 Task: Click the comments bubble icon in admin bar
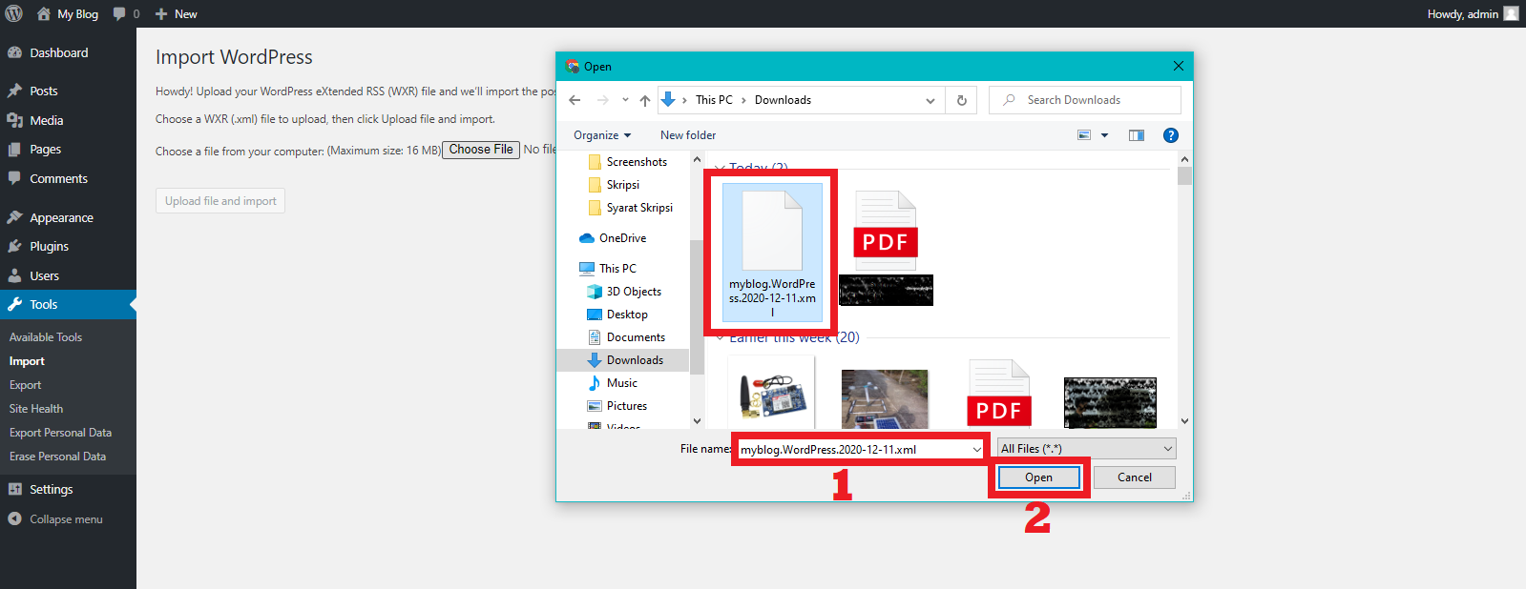click(119, 13)
